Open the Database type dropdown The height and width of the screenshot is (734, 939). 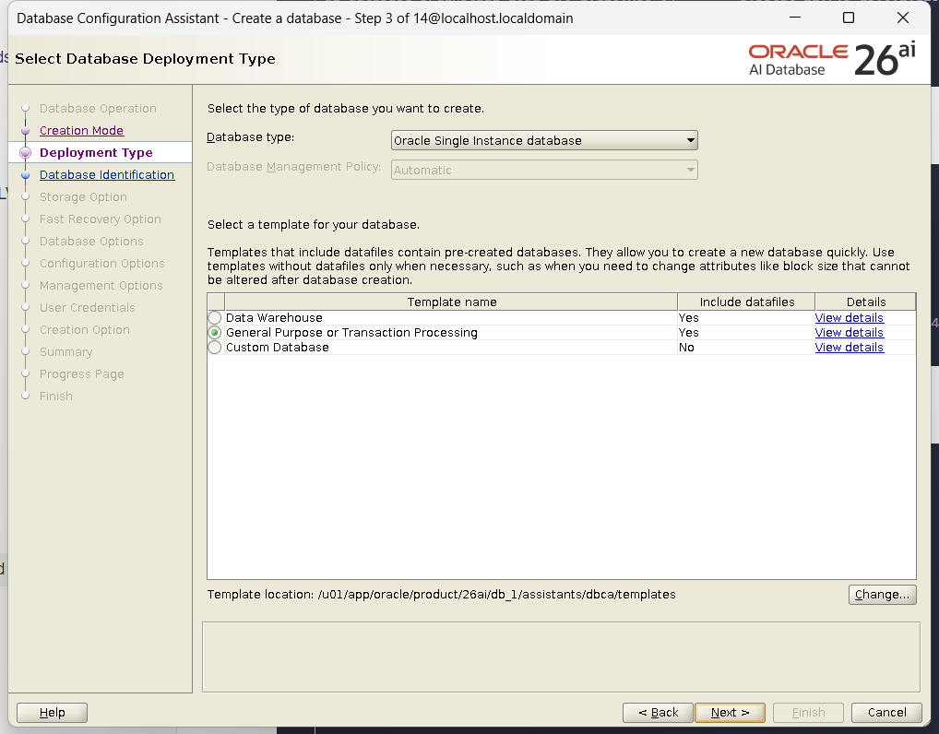(x=544, y=141)
